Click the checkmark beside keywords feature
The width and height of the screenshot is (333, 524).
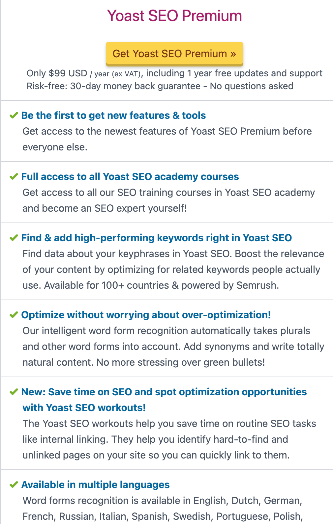click(x=13, y=238)
